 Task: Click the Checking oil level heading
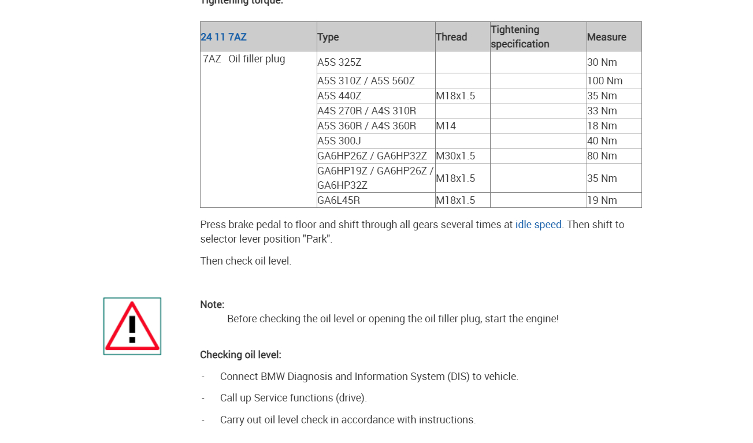tap(240, 355)
